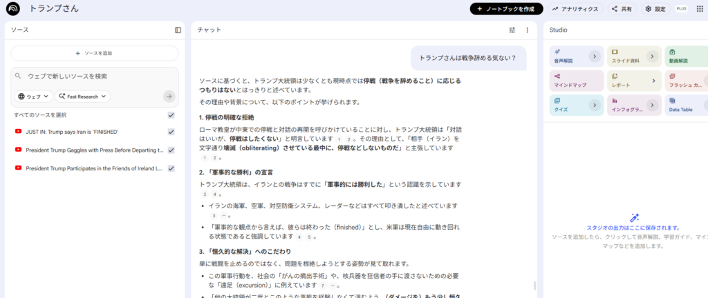Viewport: 708px width, 298px height.
Task: Toggle すべてのソースを選択 checkbox
Action: [x=171, y=115]
